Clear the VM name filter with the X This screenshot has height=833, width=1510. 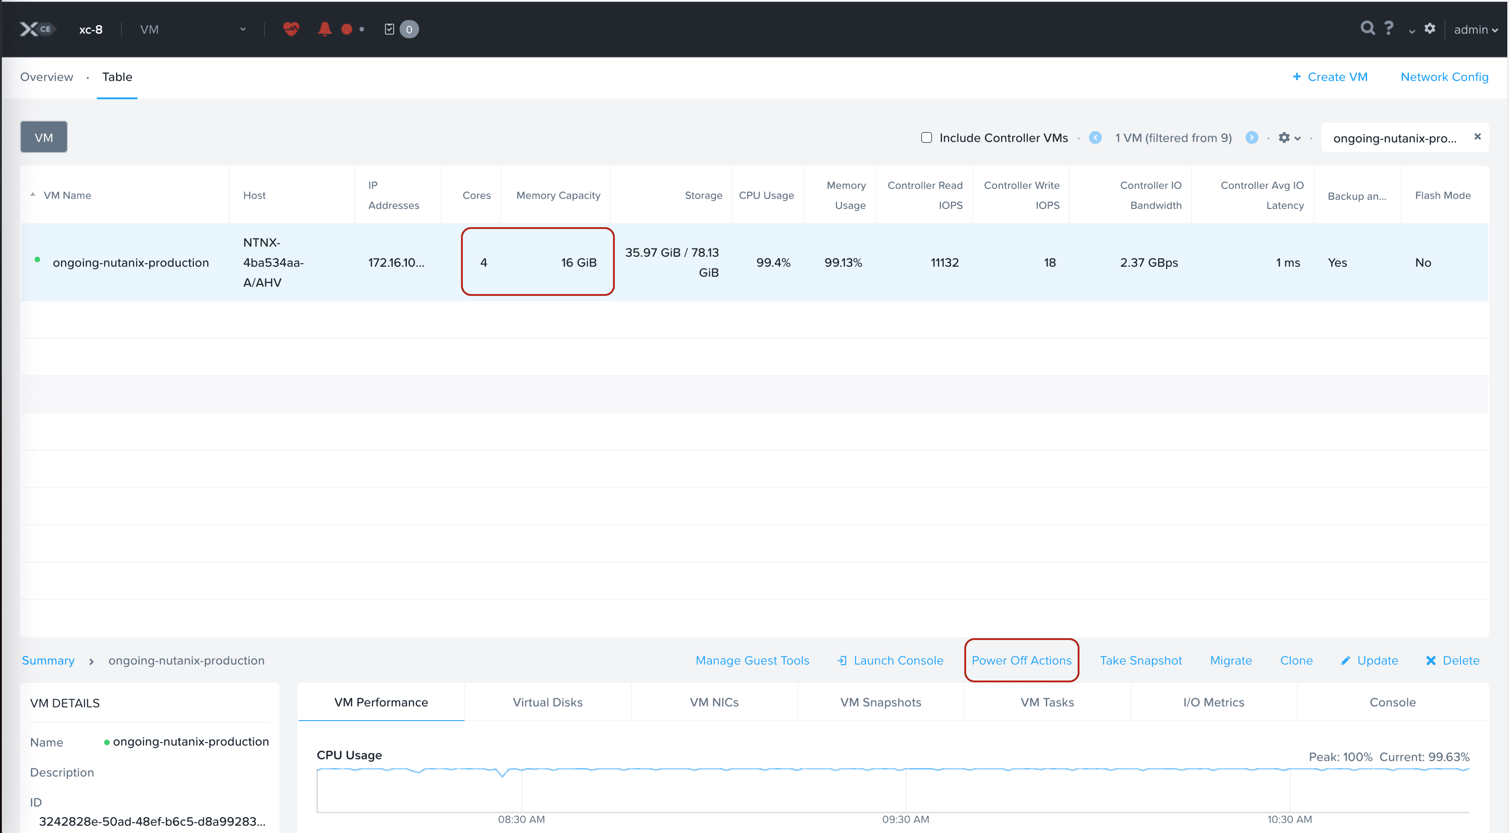pos(1477,137)
